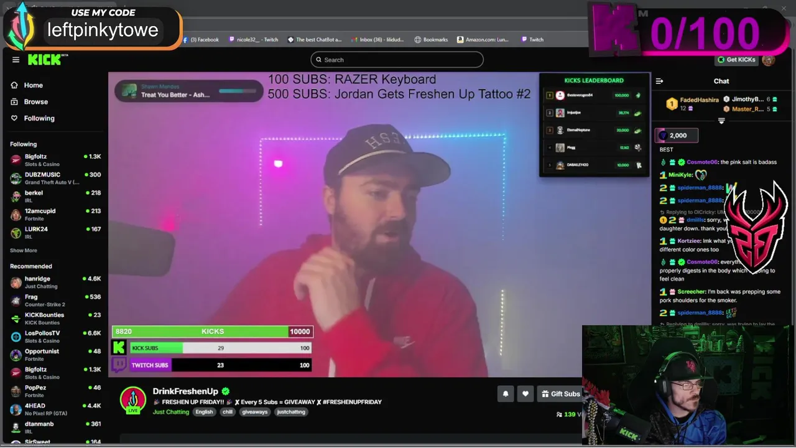
Task: Open LURK24 channel in sidebar
Action: 55,232
